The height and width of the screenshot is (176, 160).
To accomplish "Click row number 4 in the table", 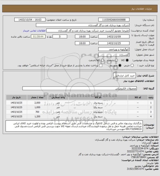I will [x=151, y=116].
